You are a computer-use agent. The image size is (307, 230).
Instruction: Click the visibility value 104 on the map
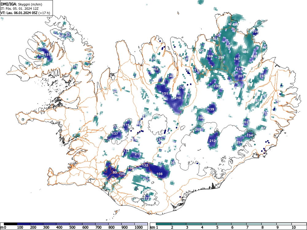click(x=256, y=32)
